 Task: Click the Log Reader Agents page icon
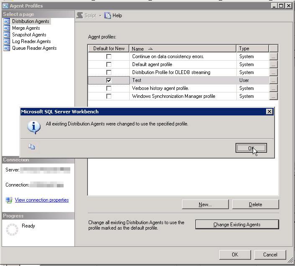click(7, 41)
